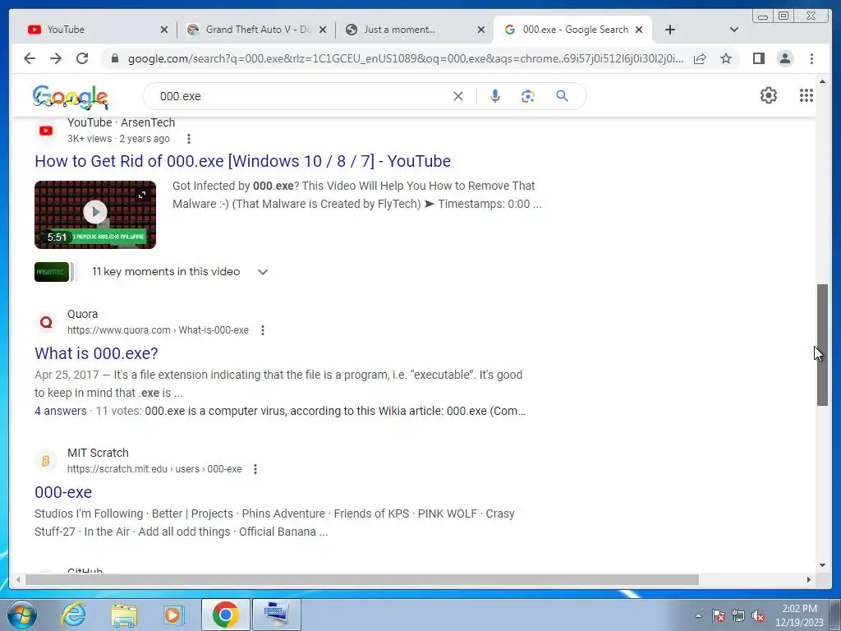Click the scroll up arrow
This screenshot has width=841, height=631.
(x=822, y=81)
